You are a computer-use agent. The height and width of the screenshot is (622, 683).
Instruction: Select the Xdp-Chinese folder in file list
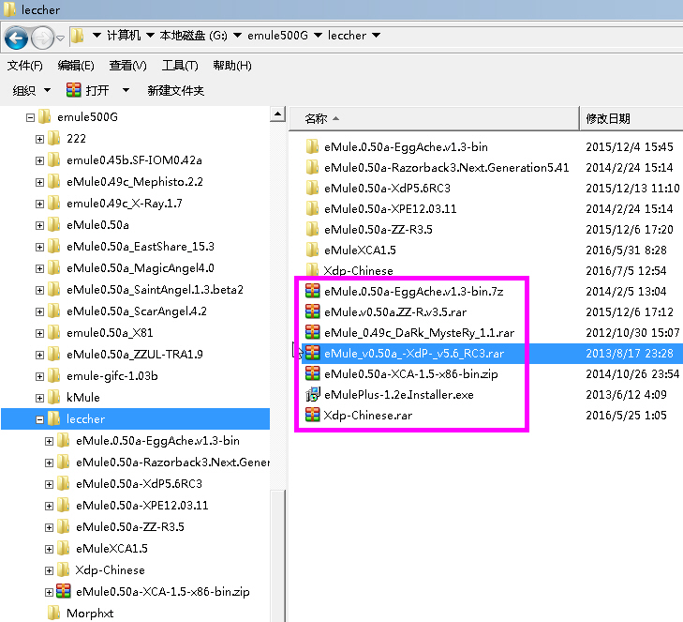[358, 270]
